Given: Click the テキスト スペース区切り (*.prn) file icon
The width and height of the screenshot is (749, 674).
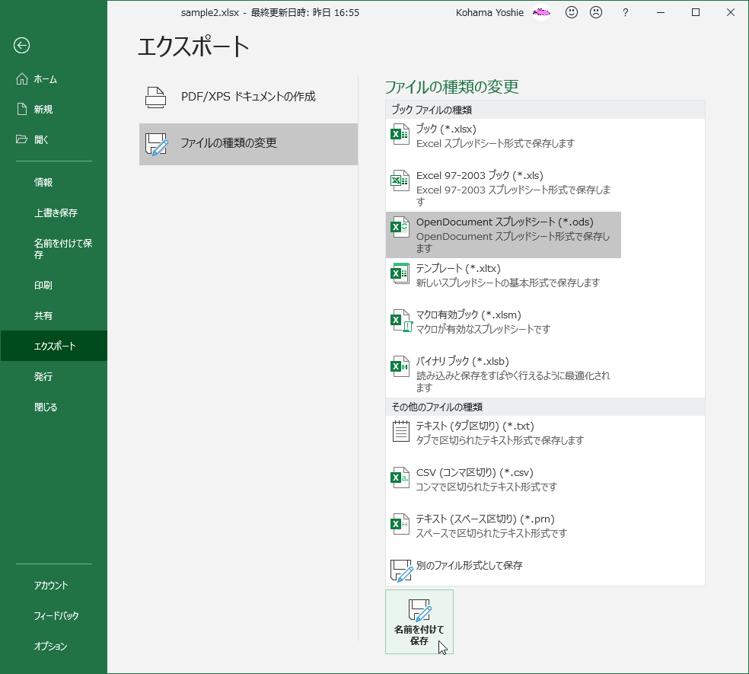Looking at the screenshot, I should 400,525.
